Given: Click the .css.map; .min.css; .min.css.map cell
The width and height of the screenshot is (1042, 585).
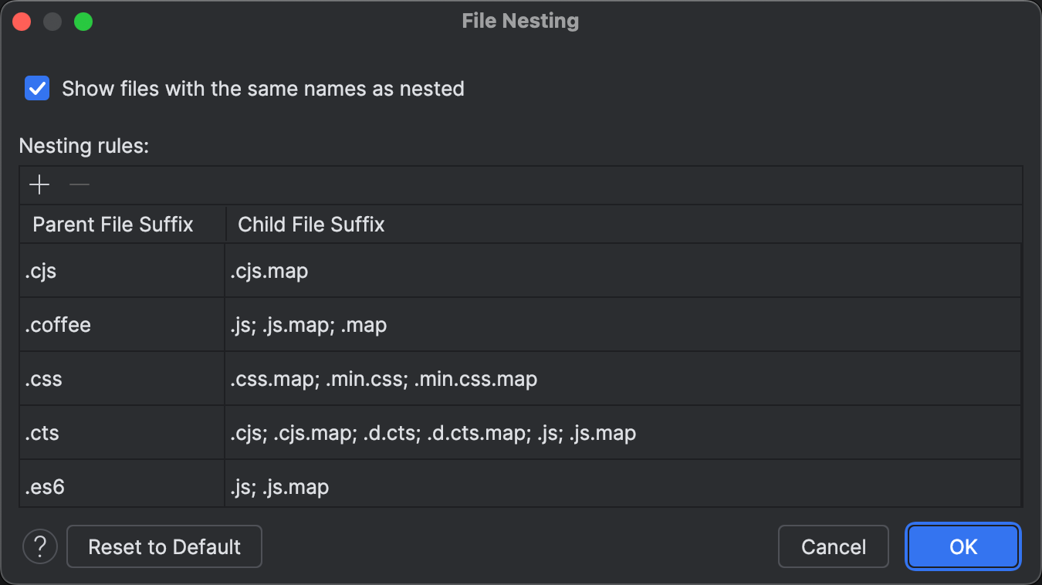Looking at the screenshot, I should click(x=624, y=379).
